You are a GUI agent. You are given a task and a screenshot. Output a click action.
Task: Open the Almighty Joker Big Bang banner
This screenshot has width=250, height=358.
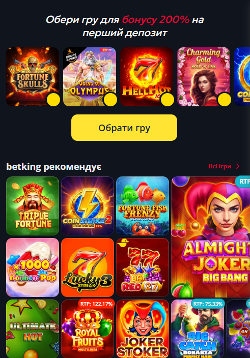click(x=210, y=237)
